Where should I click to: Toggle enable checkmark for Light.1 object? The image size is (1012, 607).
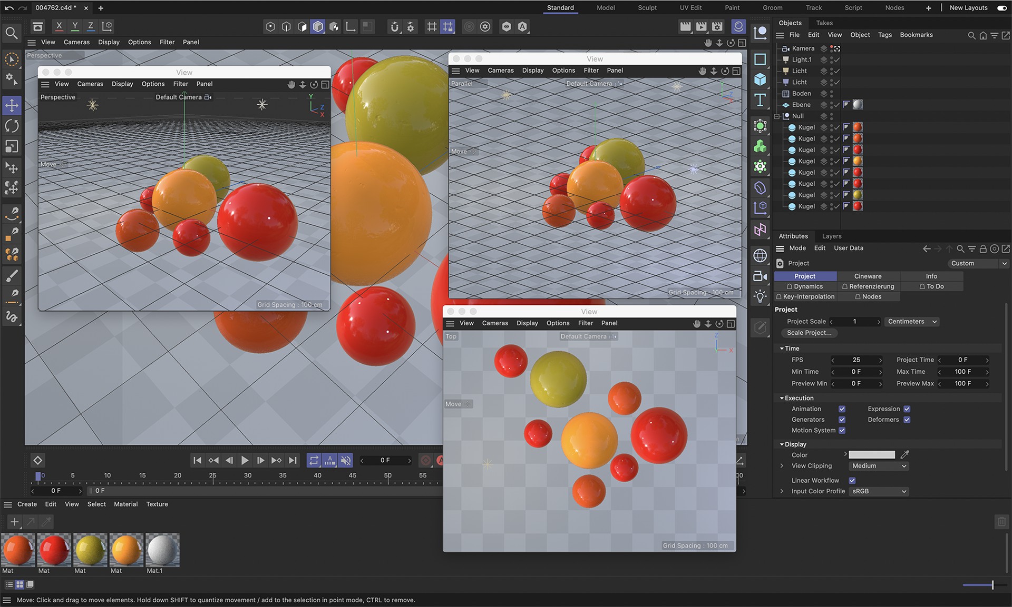coord(837,60)
